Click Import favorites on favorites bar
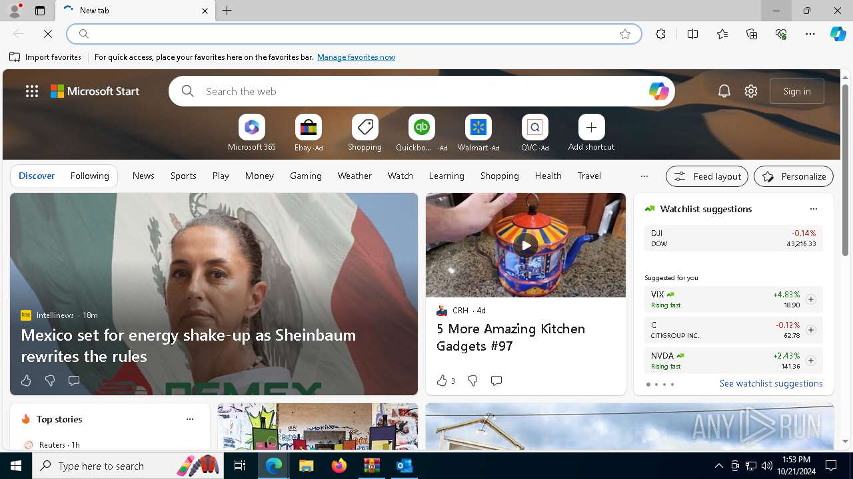 45,57
